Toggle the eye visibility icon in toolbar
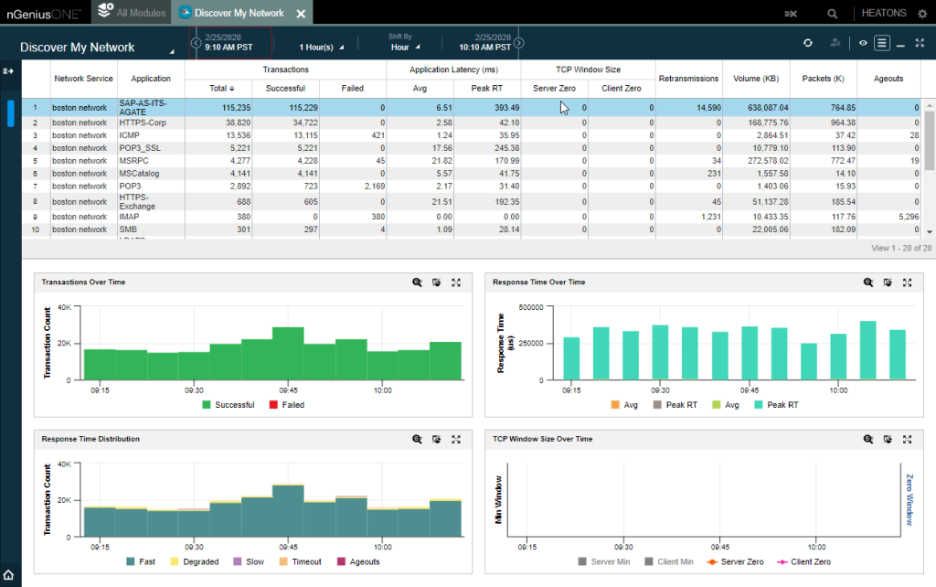The height and width of the screenshot is (587, 936). click(863, 43)
